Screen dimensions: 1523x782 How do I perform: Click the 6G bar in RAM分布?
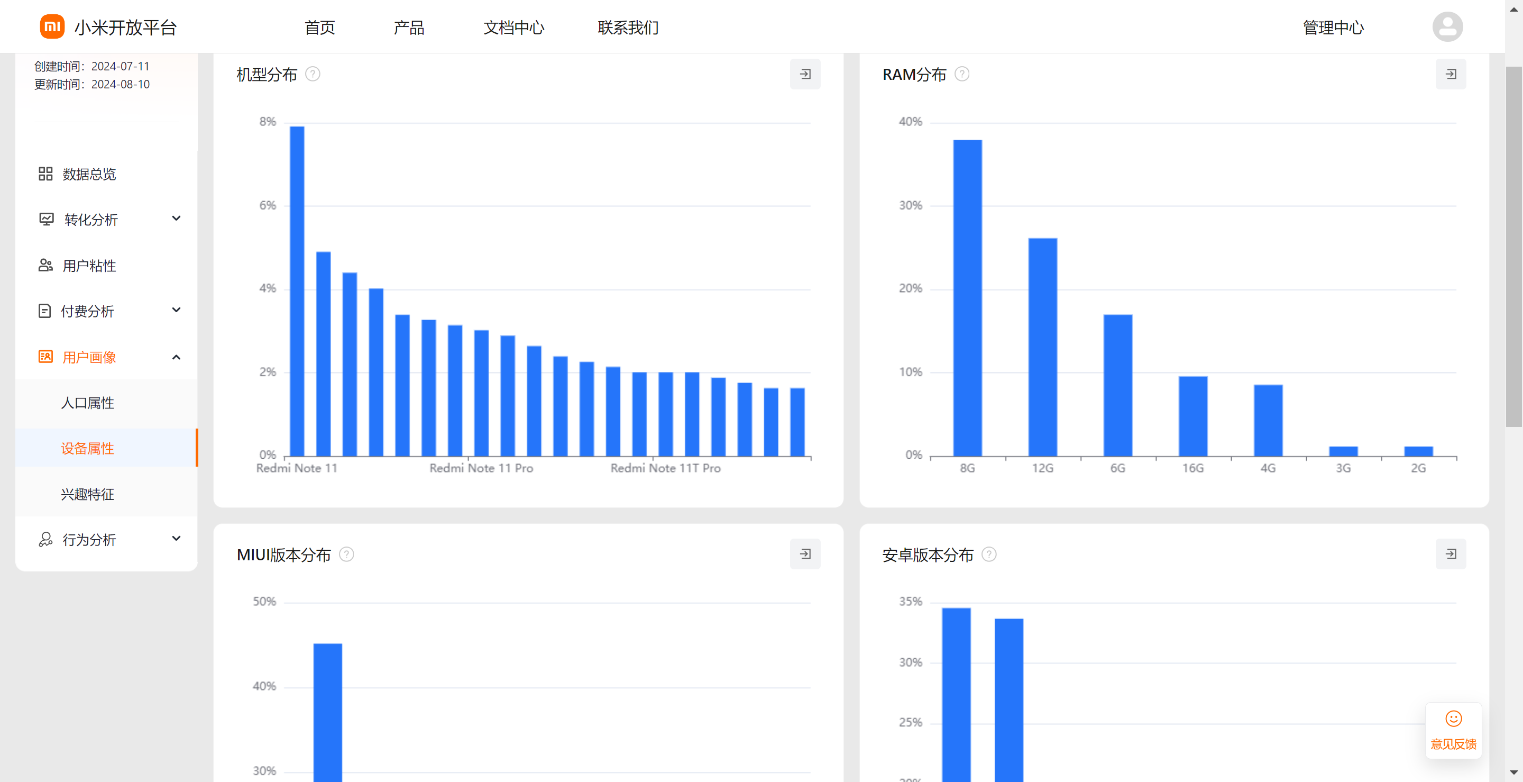point(1117,385)
